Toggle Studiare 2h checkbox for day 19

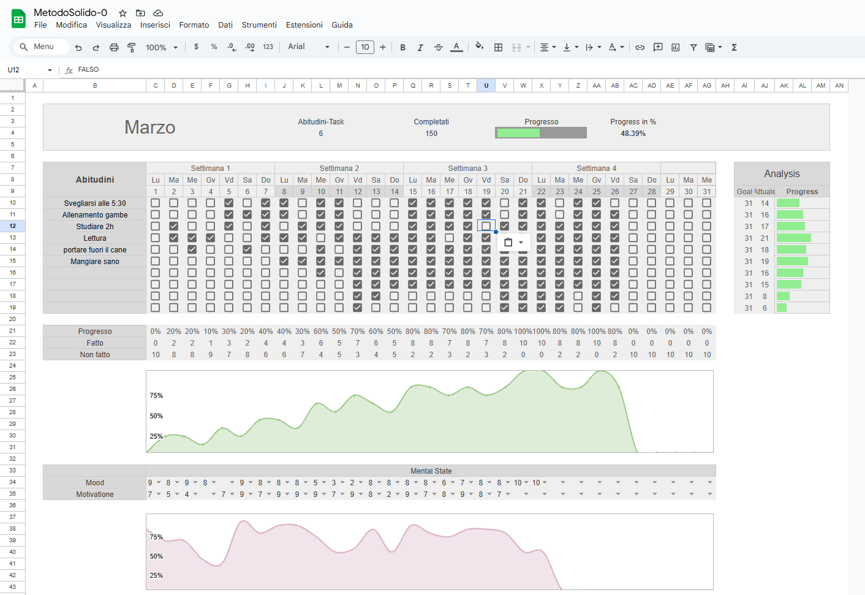(486, 226)
